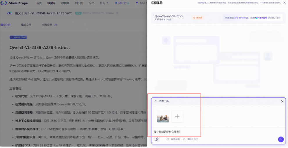
Task: Click the Qwen/Qwen3-VL-235B-A22B-Instruct model name
Action: 169,18
